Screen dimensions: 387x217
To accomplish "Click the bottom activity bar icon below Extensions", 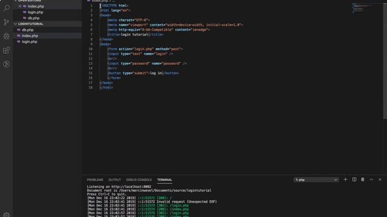I will coord(7,64).
